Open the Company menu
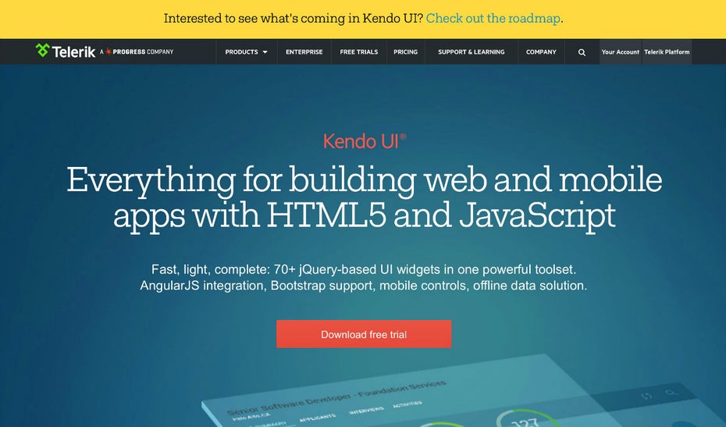This screenshot has height=427, width=726. point(541,52)
